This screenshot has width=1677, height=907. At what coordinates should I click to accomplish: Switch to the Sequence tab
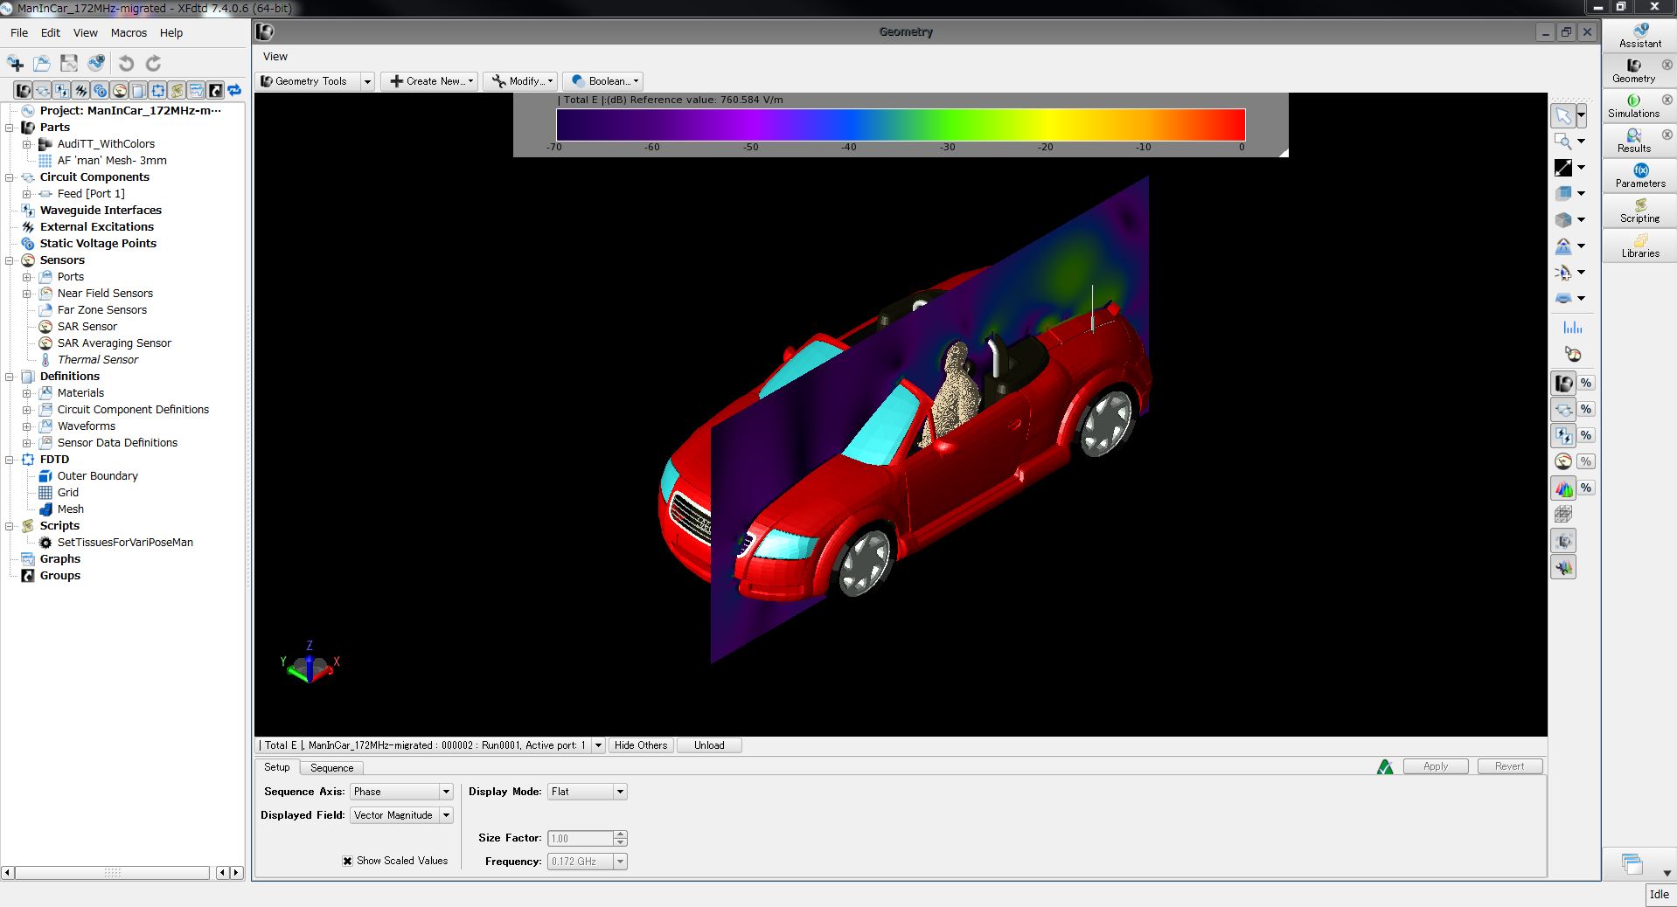(331, 768)
